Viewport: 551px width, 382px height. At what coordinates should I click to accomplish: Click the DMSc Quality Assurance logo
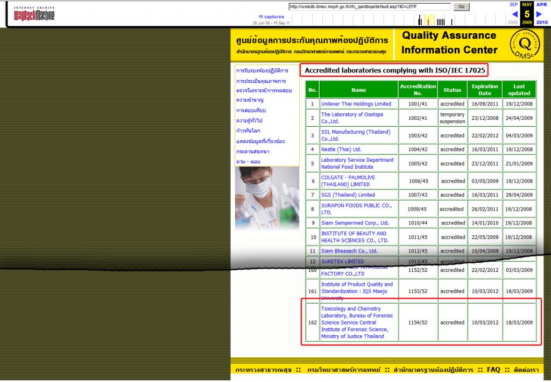click(527, 44)
